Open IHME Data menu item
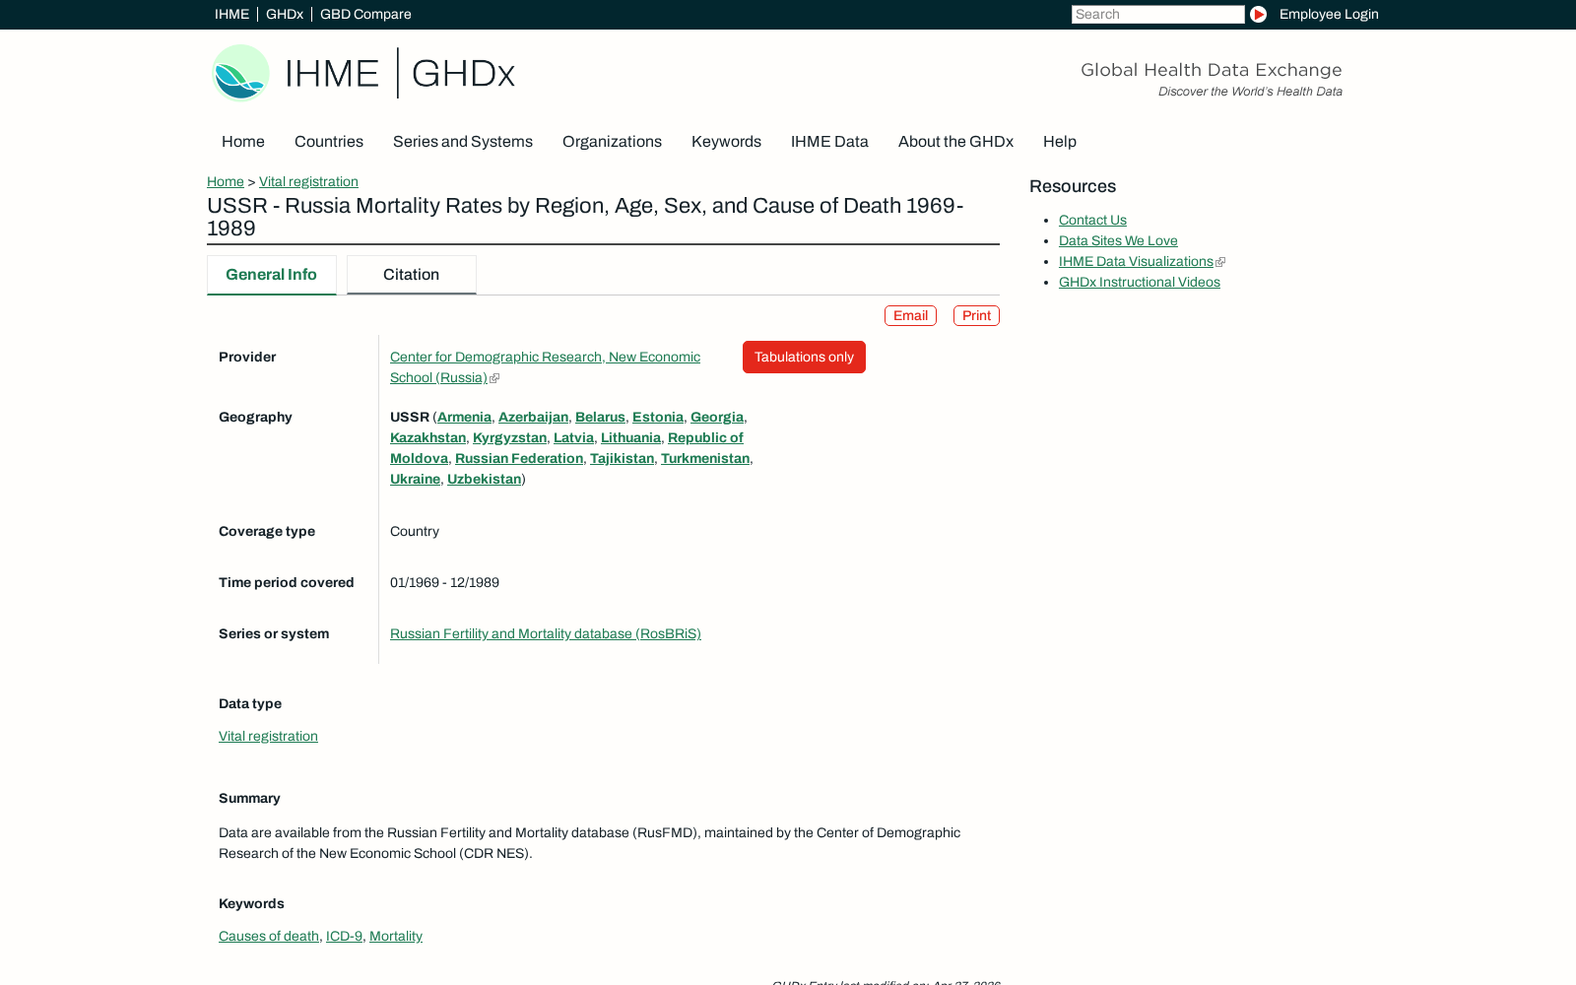The height and width of the screenshot is (985, 1576). (x=829, y=142)
